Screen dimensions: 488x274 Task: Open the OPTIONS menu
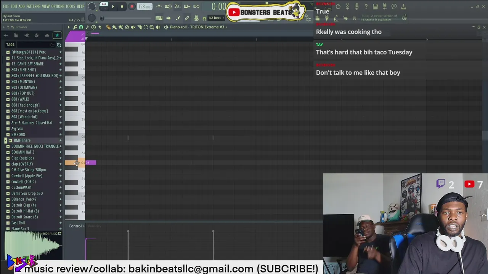58,6
